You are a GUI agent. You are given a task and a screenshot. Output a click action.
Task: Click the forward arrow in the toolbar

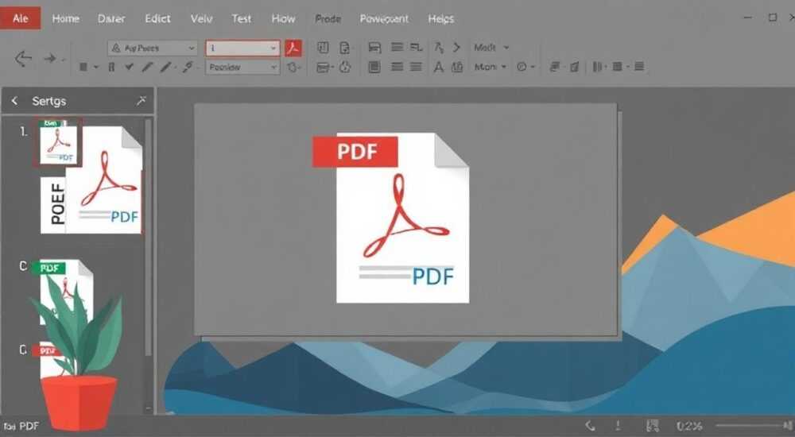coord(50,58)
